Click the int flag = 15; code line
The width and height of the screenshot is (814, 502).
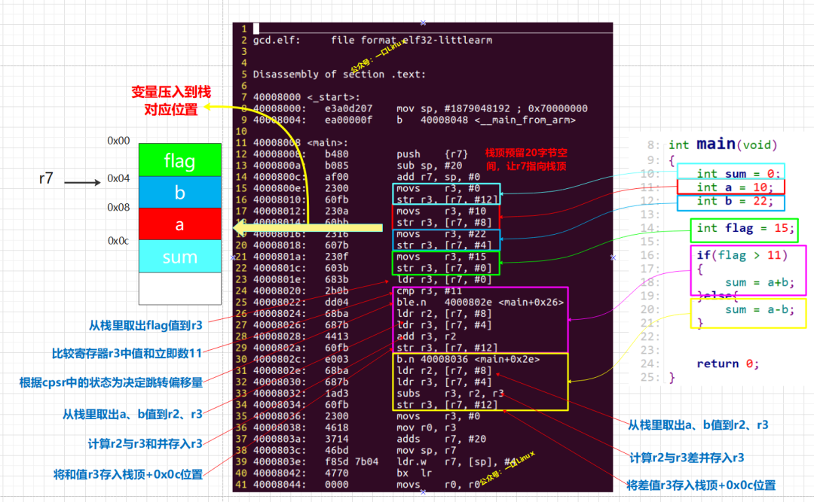[744, 229]
